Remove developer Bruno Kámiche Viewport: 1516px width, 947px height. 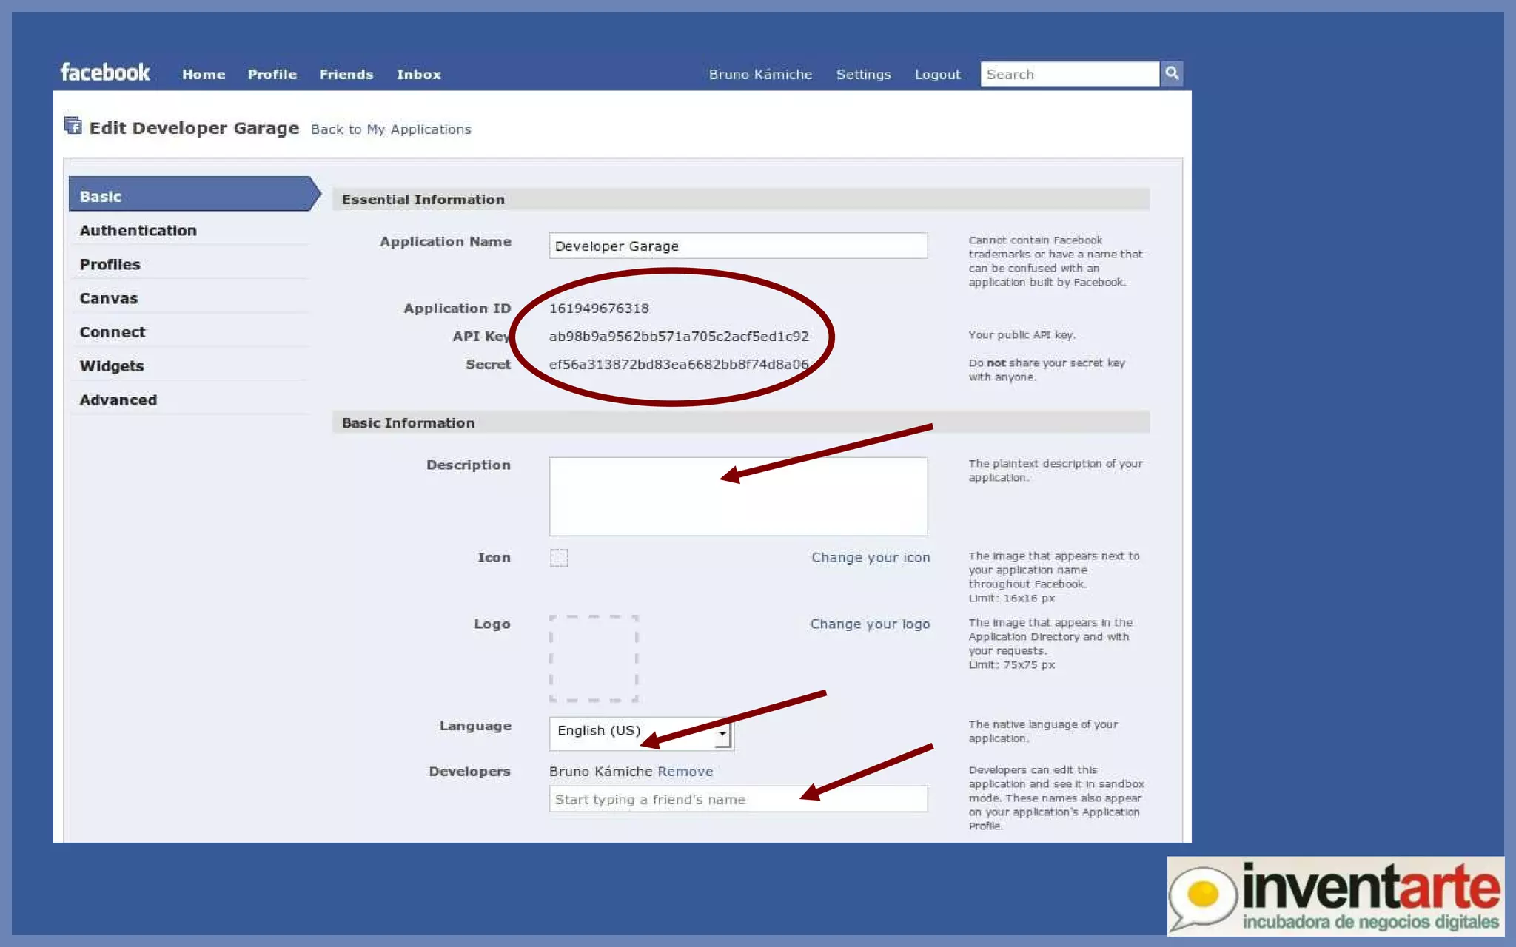[685, 772]
